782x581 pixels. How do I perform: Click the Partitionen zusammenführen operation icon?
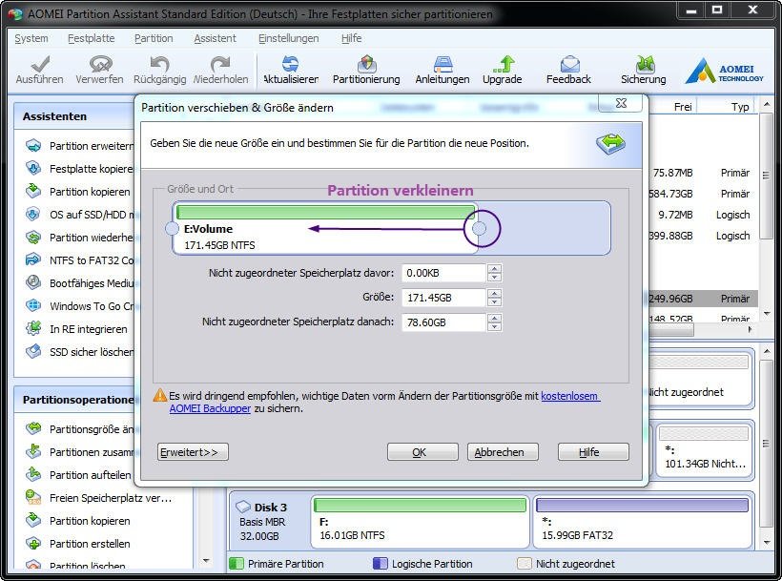[33, 451]
